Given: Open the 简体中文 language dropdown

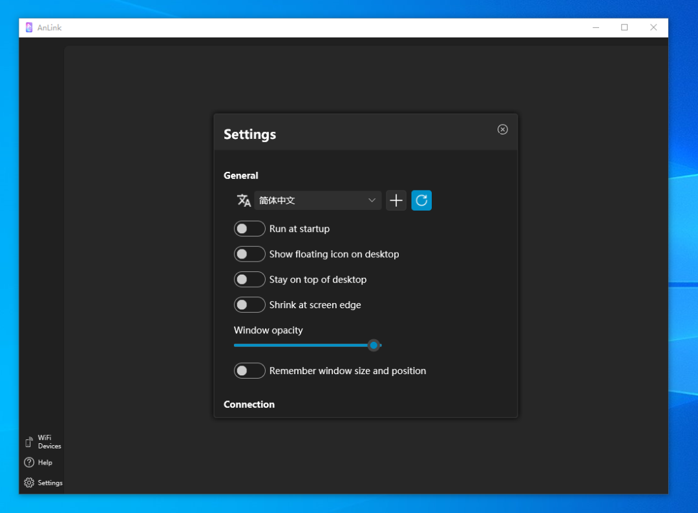Looking at the screenshot, I should tap(317, 200).
